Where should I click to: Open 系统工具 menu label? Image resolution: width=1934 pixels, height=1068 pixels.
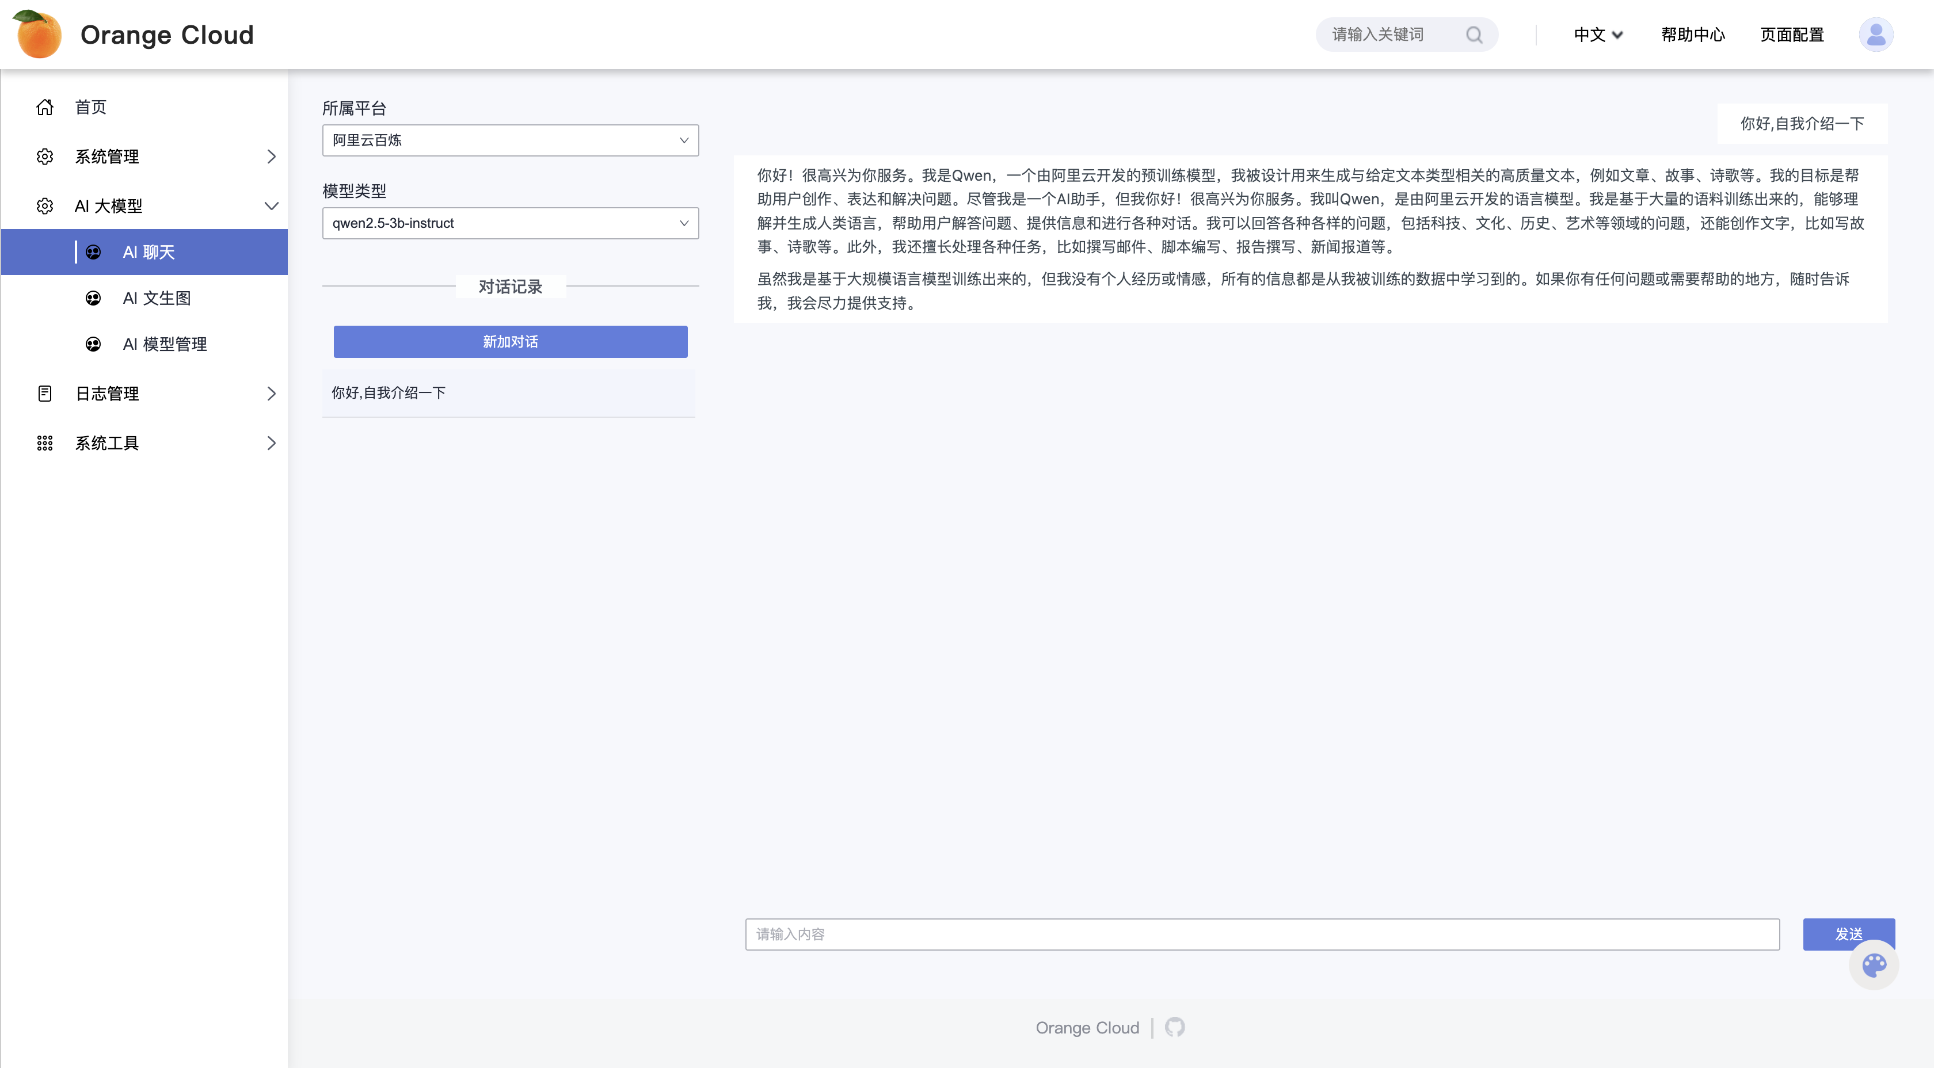pyautogui.click(x=106, y=444)
